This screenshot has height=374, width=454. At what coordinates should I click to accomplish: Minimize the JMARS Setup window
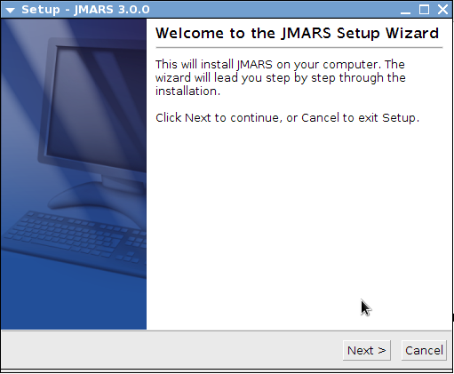[405, 10]
